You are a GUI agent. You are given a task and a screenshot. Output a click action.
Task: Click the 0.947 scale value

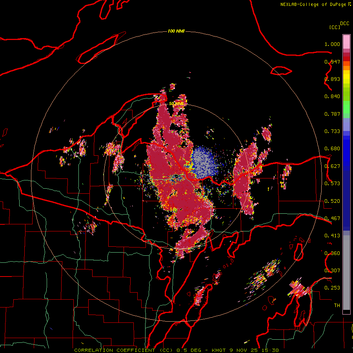point(332,62)
